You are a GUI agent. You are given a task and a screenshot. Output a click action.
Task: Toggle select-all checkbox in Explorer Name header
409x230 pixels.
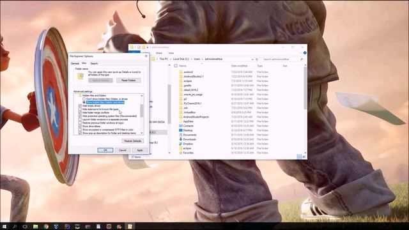[176, 66]
